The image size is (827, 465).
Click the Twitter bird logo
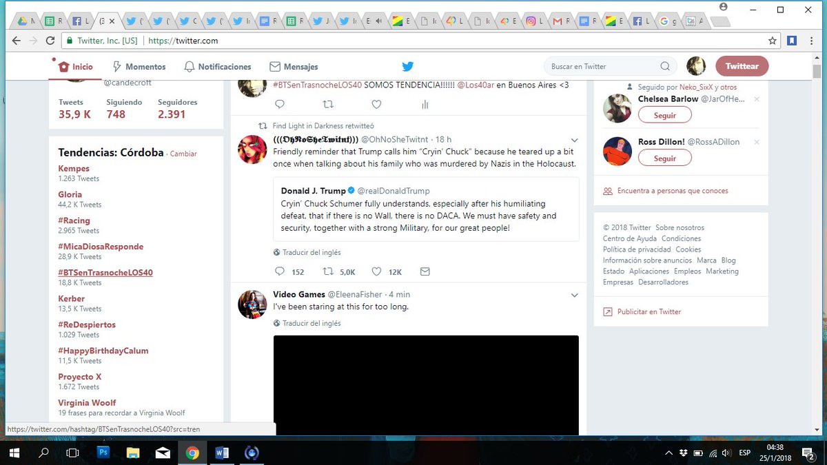(408, 67)
